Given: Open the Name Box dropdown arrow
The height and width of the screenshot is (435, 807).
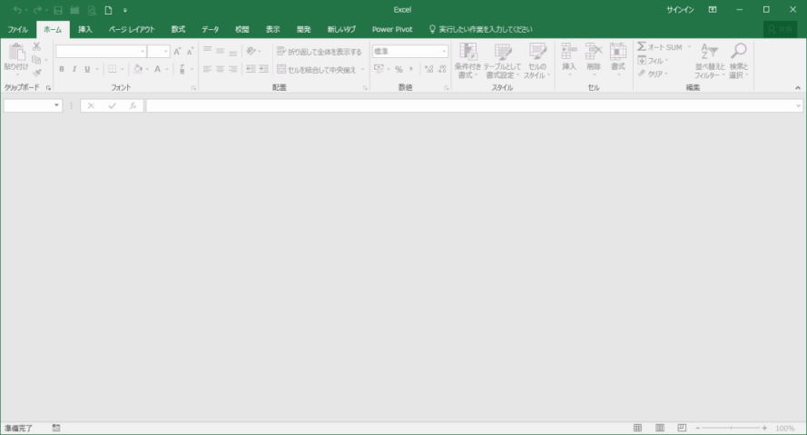Looking at the screenshot, I should pos(56,105).
